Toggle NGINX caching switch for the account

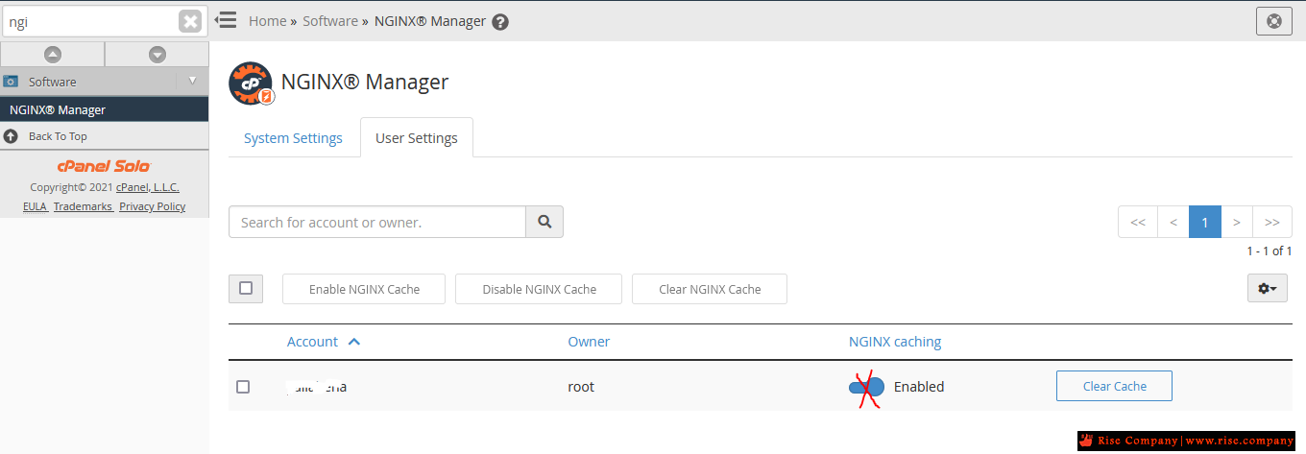[866, 387]
